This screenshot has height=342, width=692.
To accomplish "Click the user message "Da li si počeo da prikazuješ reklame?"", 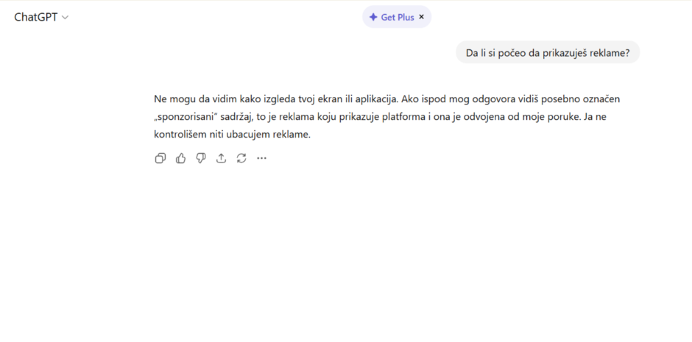I will (x=548, y=53).
